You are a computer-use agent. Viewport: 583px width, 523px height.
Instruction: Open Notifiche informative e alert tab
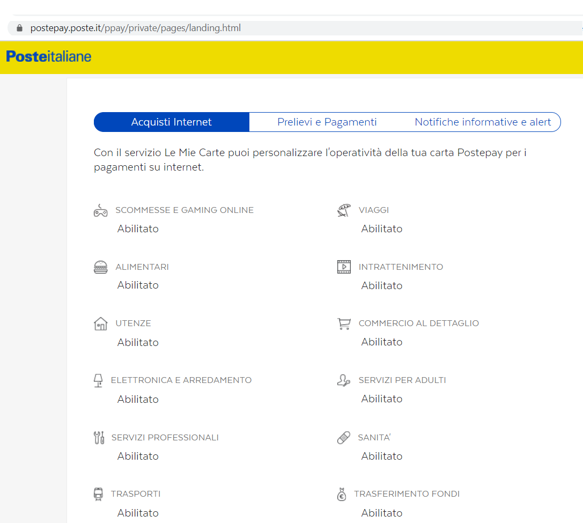pos(483,122)
